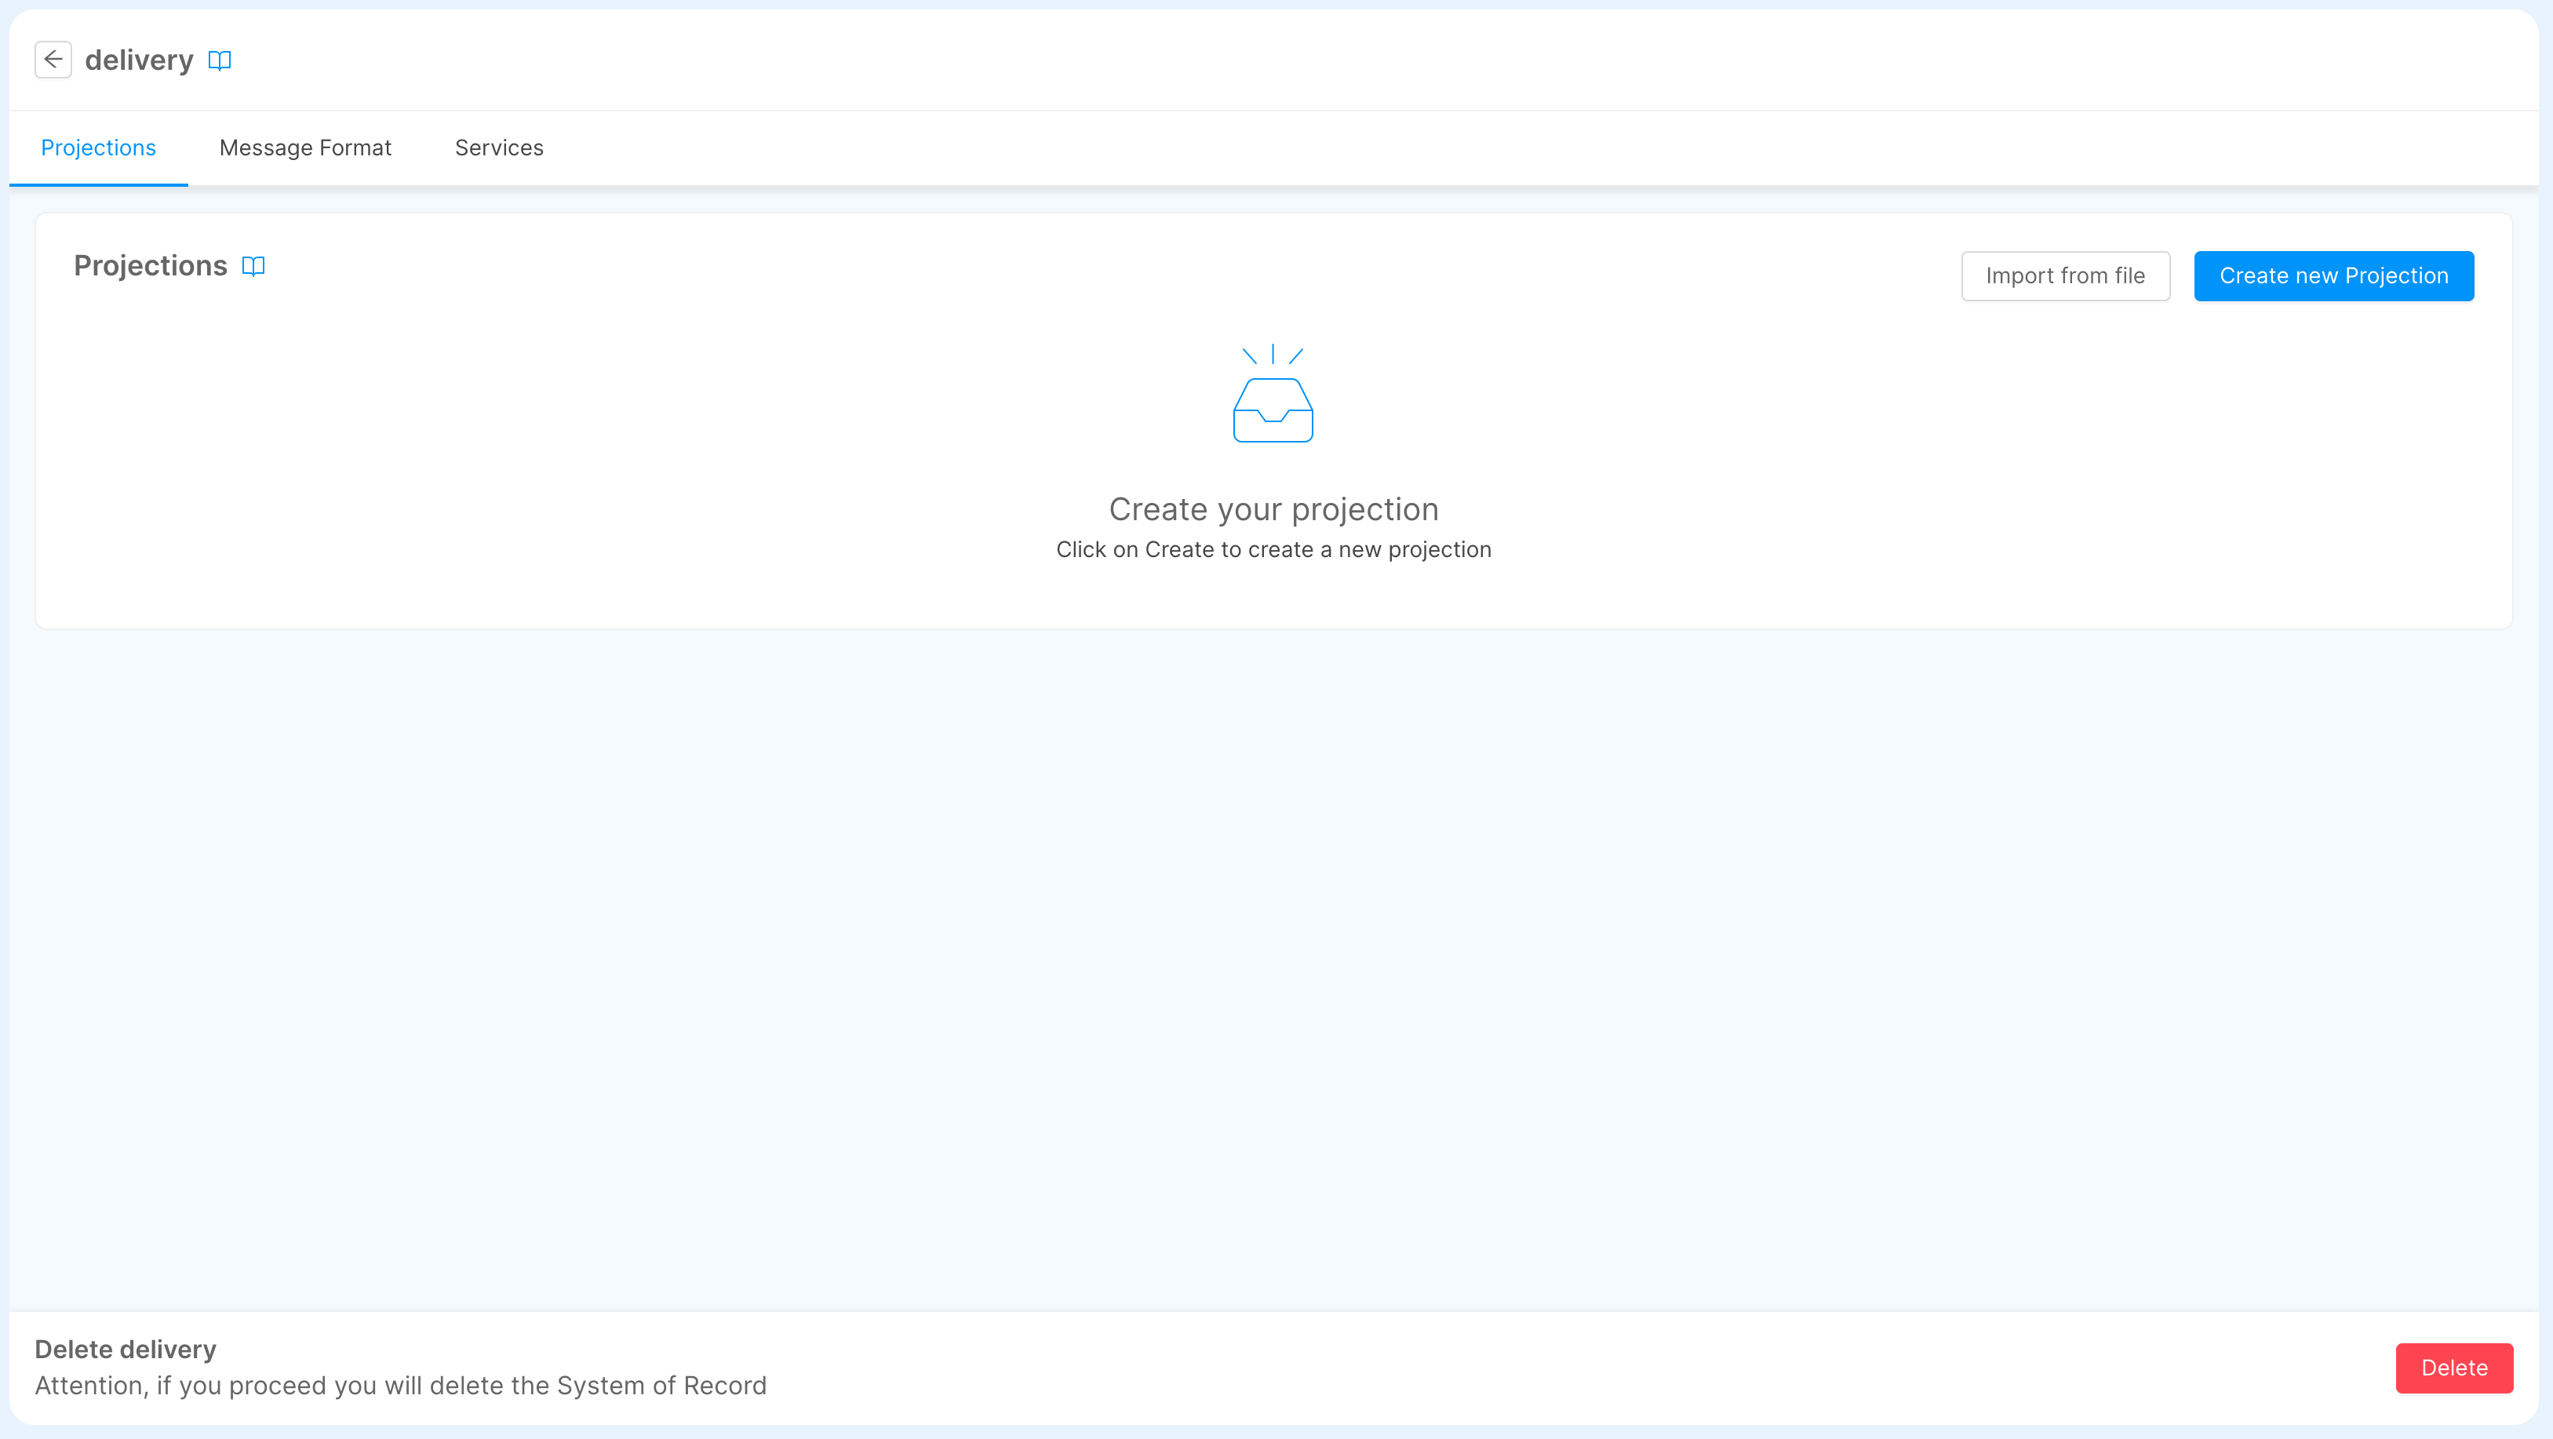This screenshot has width=2553, height=1439.
Task: Click the empty inbox tray illustration
Action: tap(1273, 410)
